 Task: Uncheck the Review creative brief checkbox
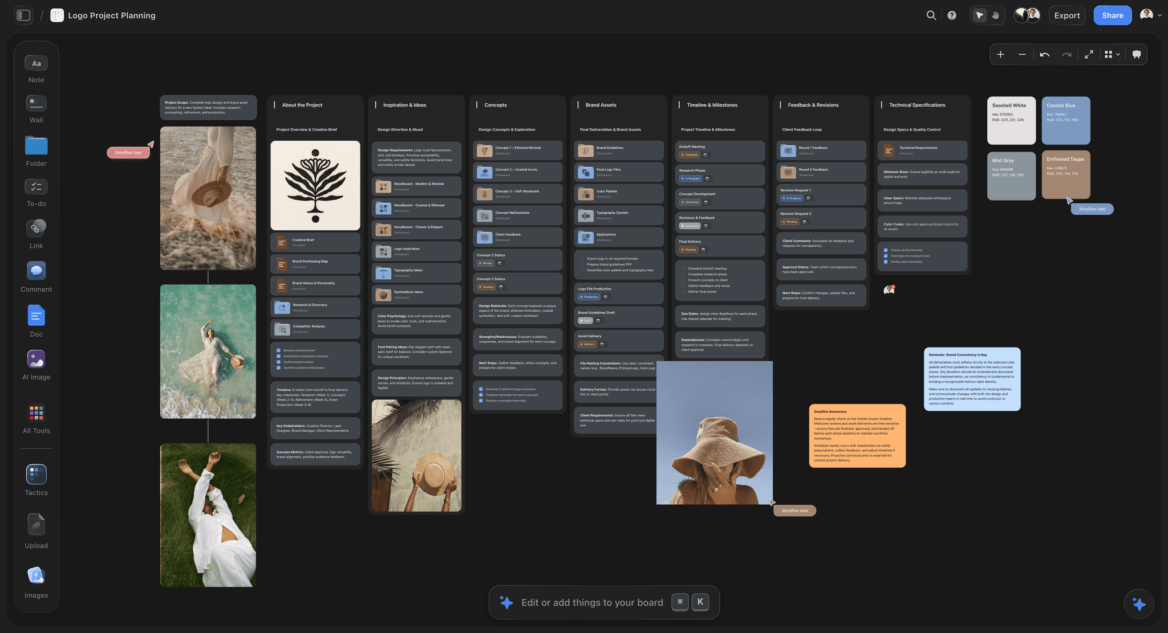click(x=278, y=350)
